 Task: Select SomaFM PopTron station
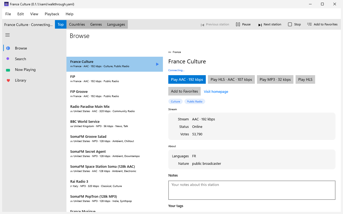(115, 199)
